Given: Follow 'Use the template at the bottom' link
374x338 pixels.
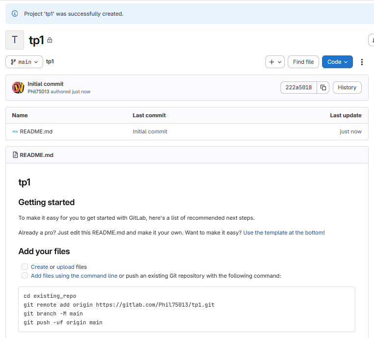Looking at the screenshot, I should pyautogui.click(x=283, y=233).
